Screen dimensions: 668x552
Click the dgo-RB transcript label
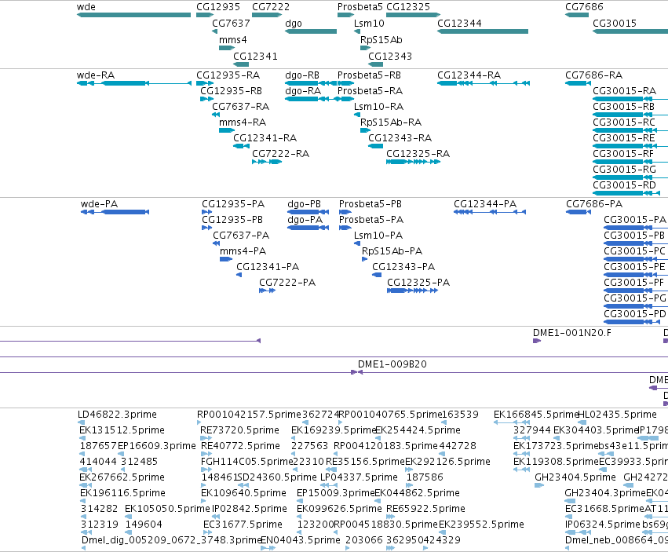pos(302,75)
